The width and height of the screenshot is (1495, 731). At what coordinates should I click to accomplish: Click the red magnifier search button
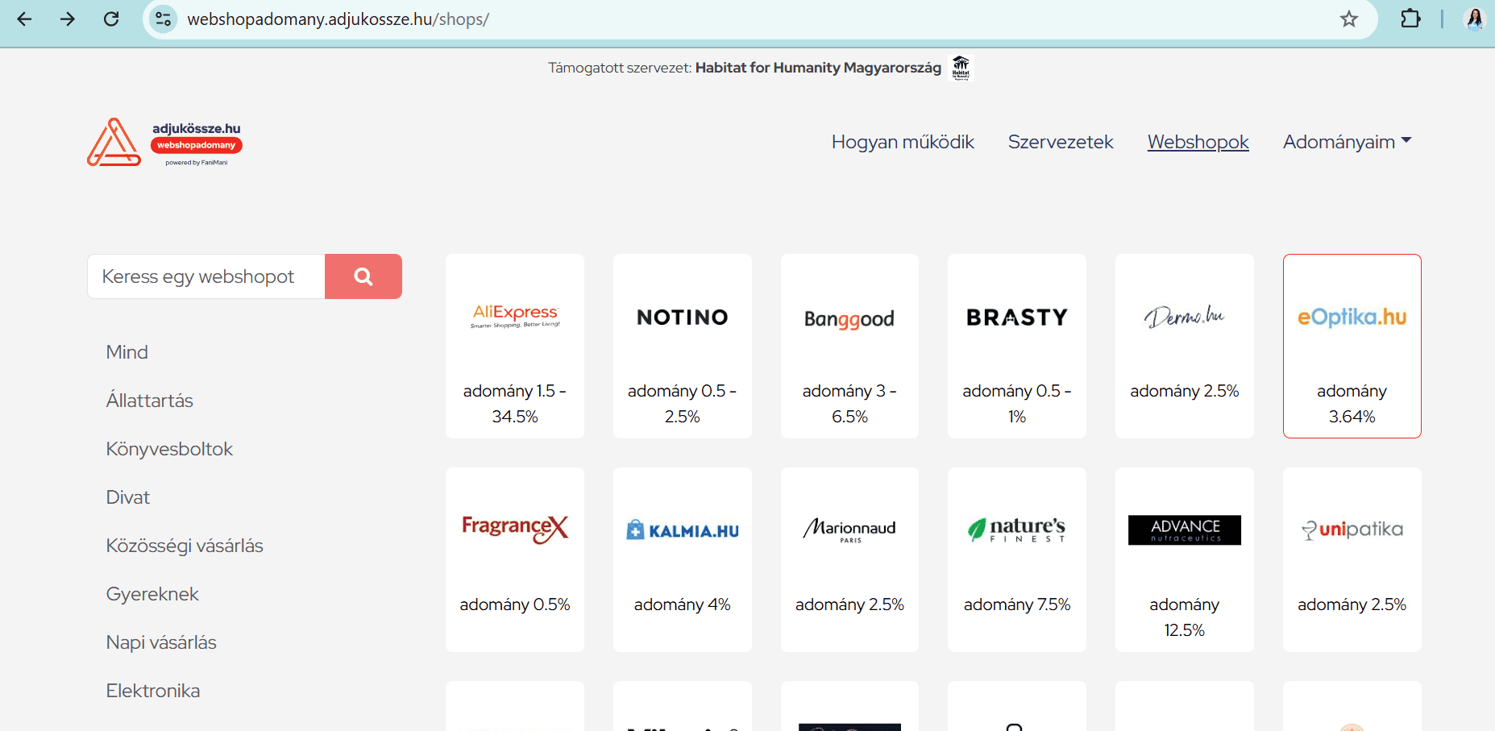click(363, 276)
